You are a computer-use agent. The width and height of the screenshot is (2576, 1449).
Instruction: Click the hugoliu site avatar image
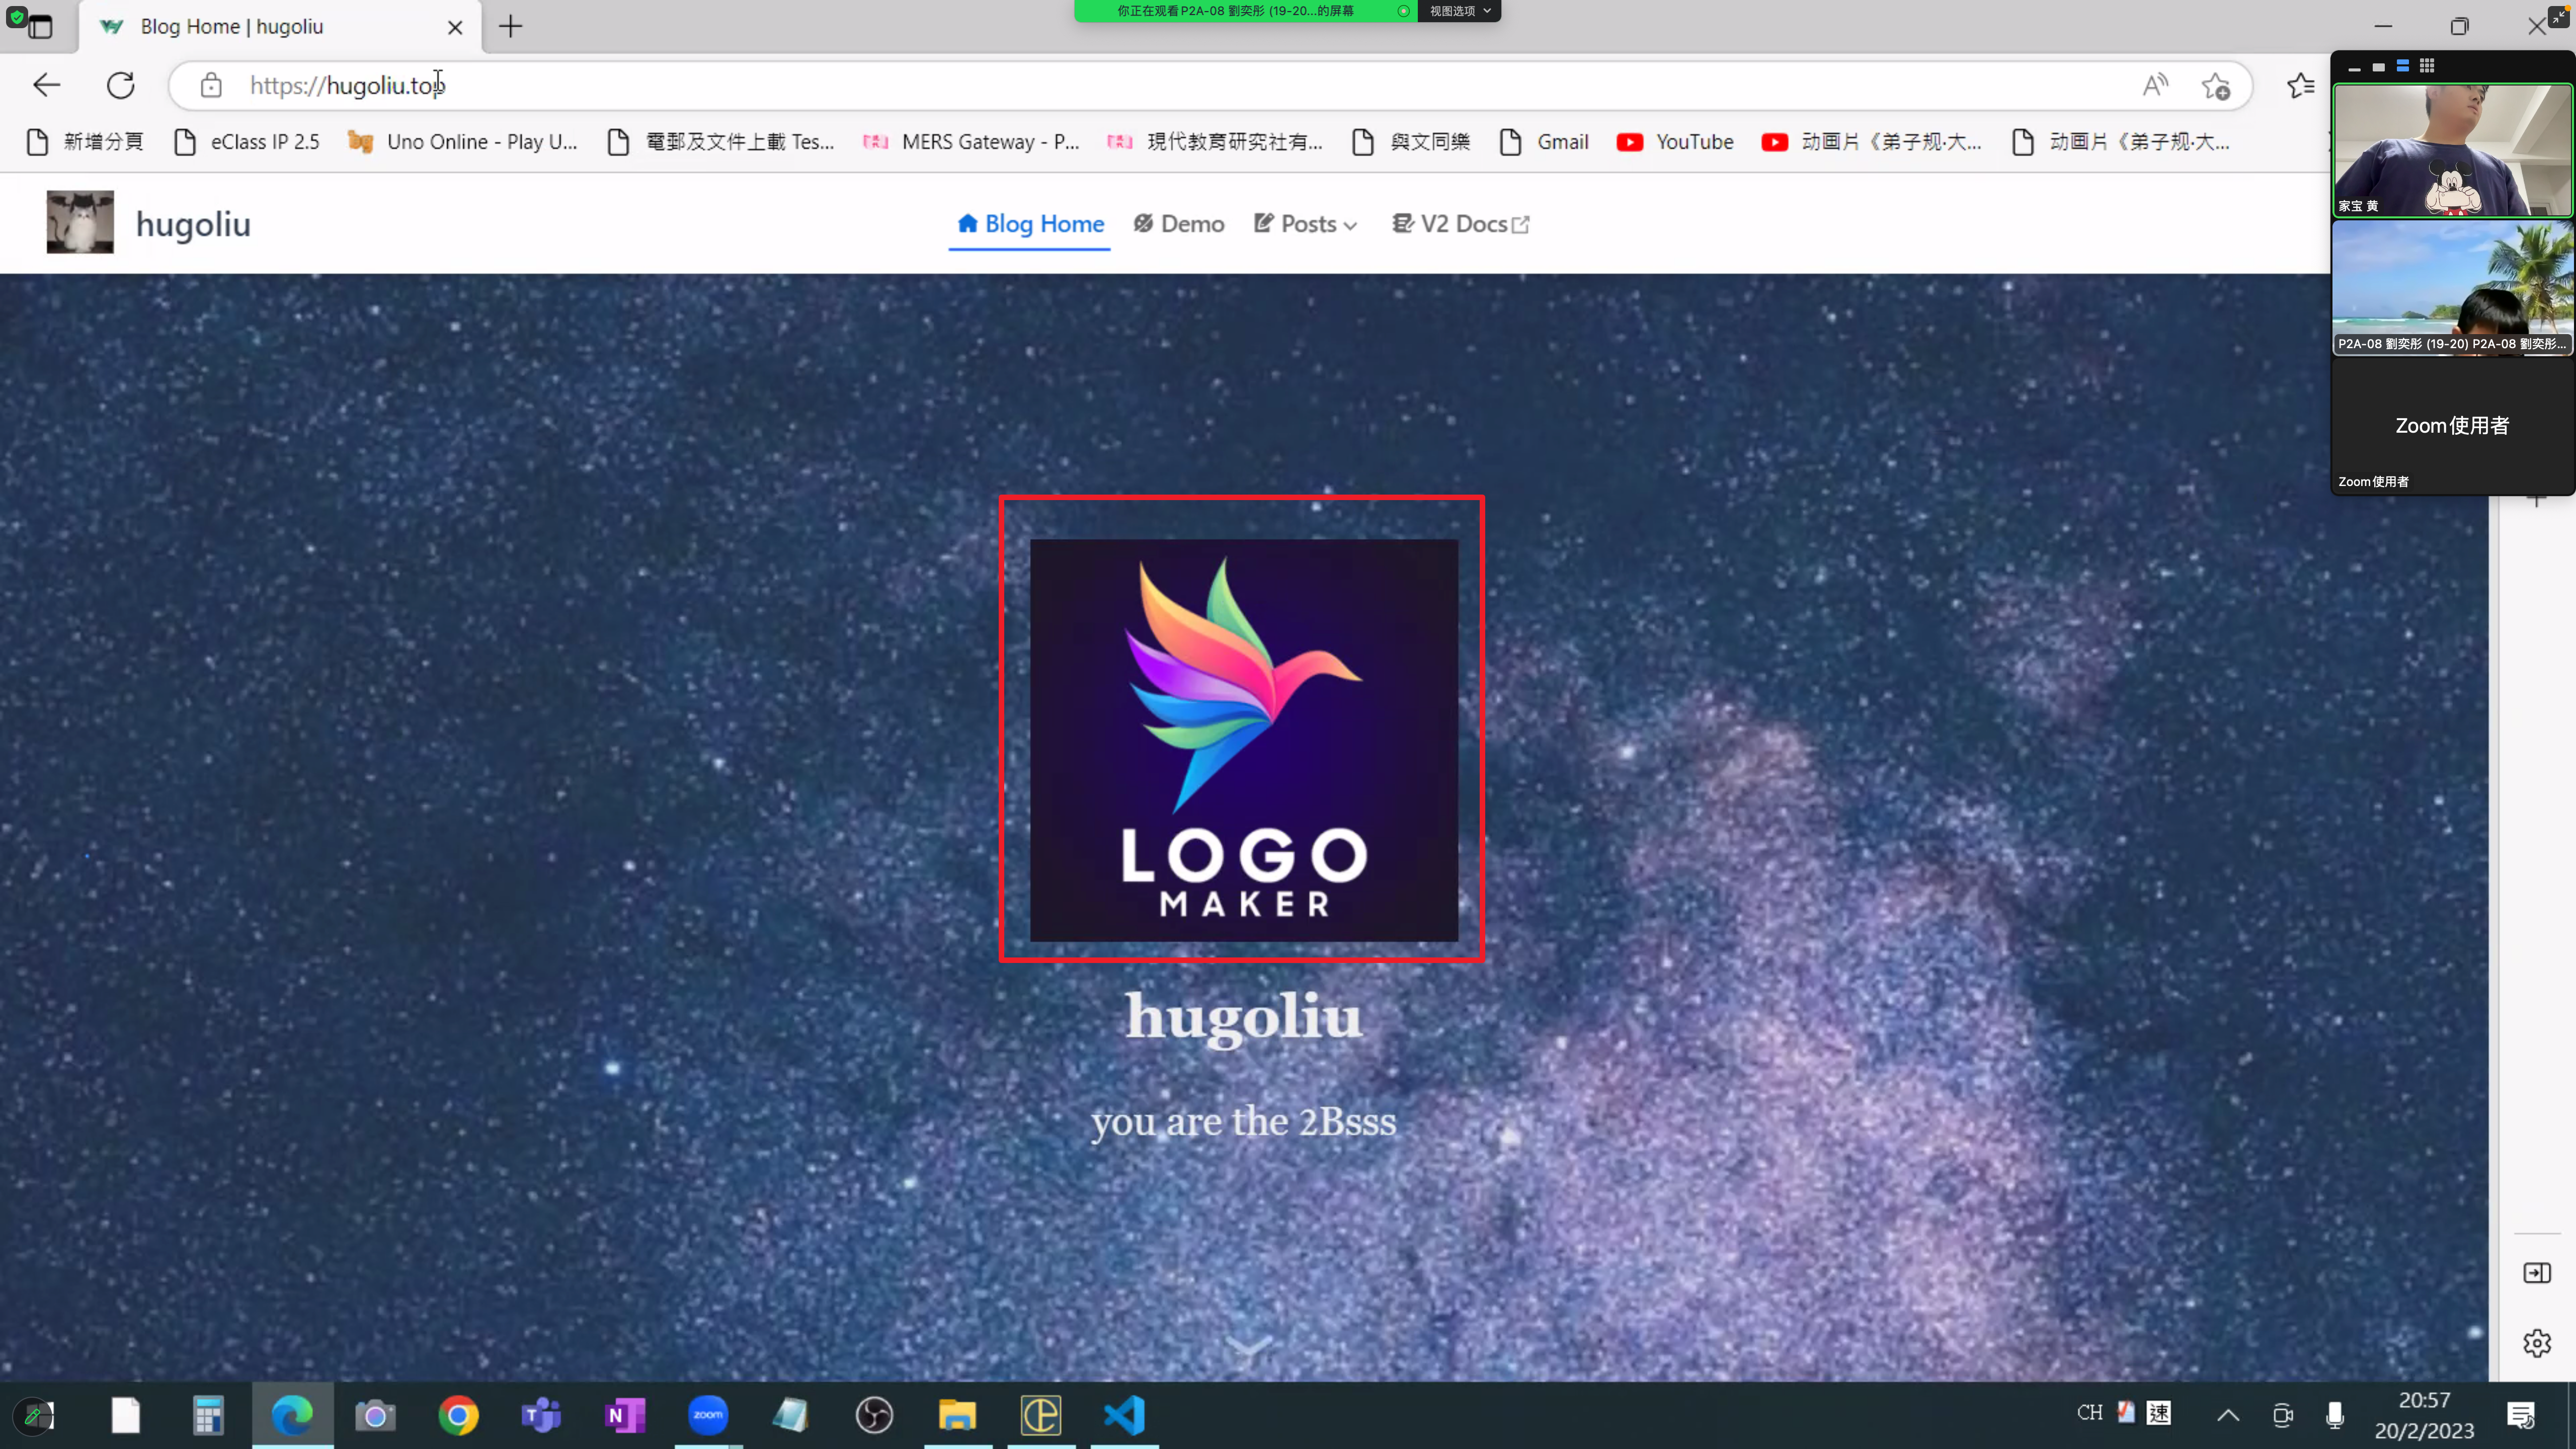point(80,222)
